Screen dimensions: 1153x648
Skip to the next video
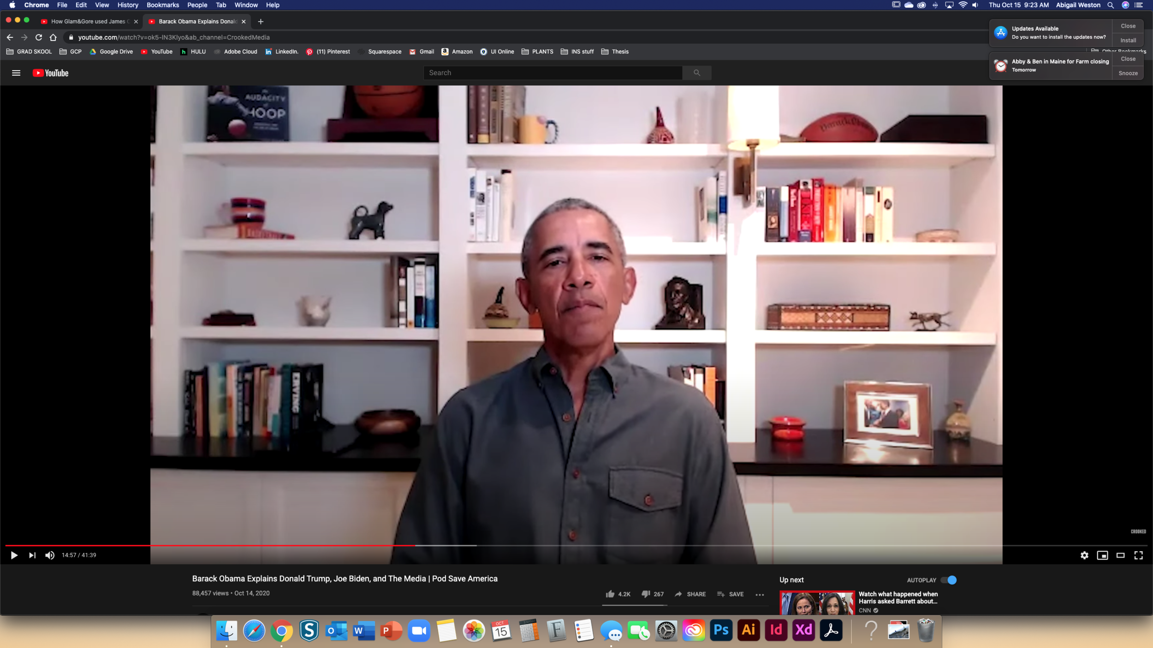32,555
